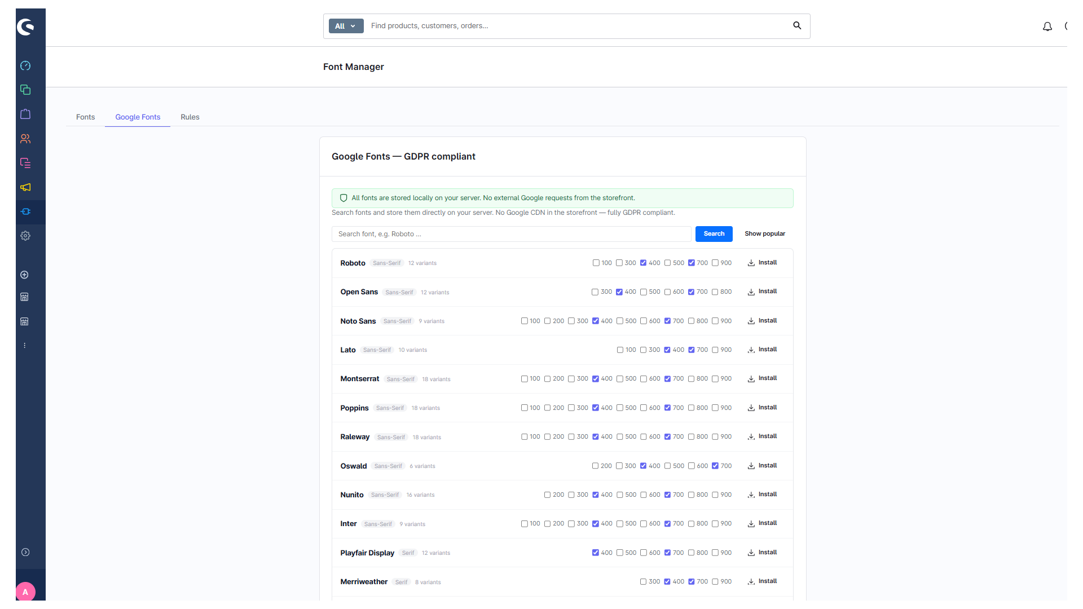Focus the global Find products search field
This screenshot has height=609, width=1083.
[x=576, y=26]
